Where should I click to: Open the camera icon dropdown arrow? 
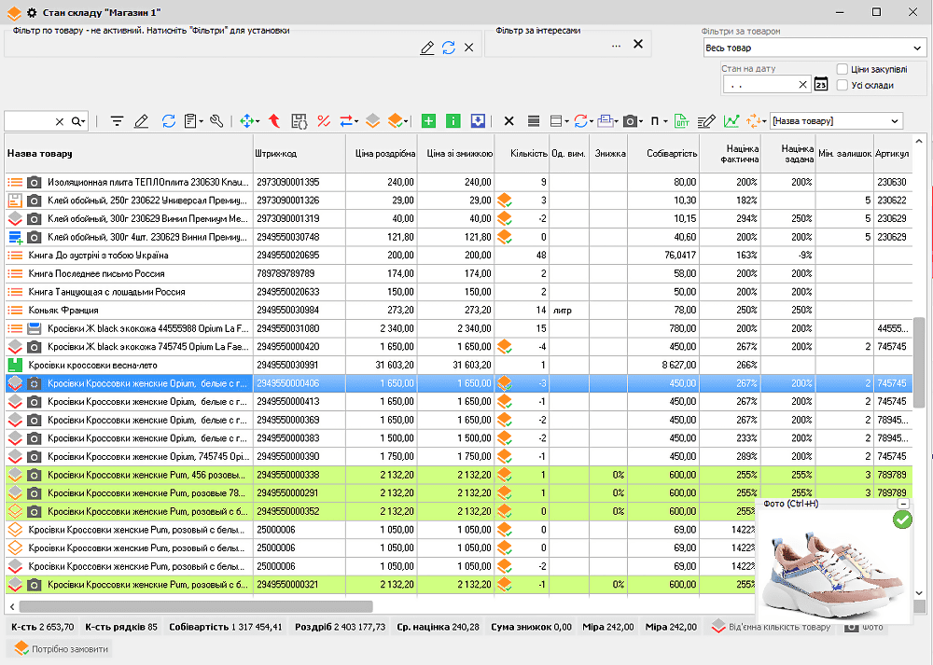[x=642, y=121]
